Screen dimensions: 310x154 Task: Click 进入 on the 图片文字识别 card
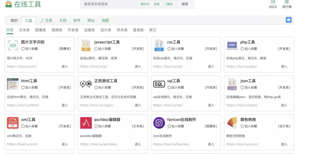pos(65,66)
